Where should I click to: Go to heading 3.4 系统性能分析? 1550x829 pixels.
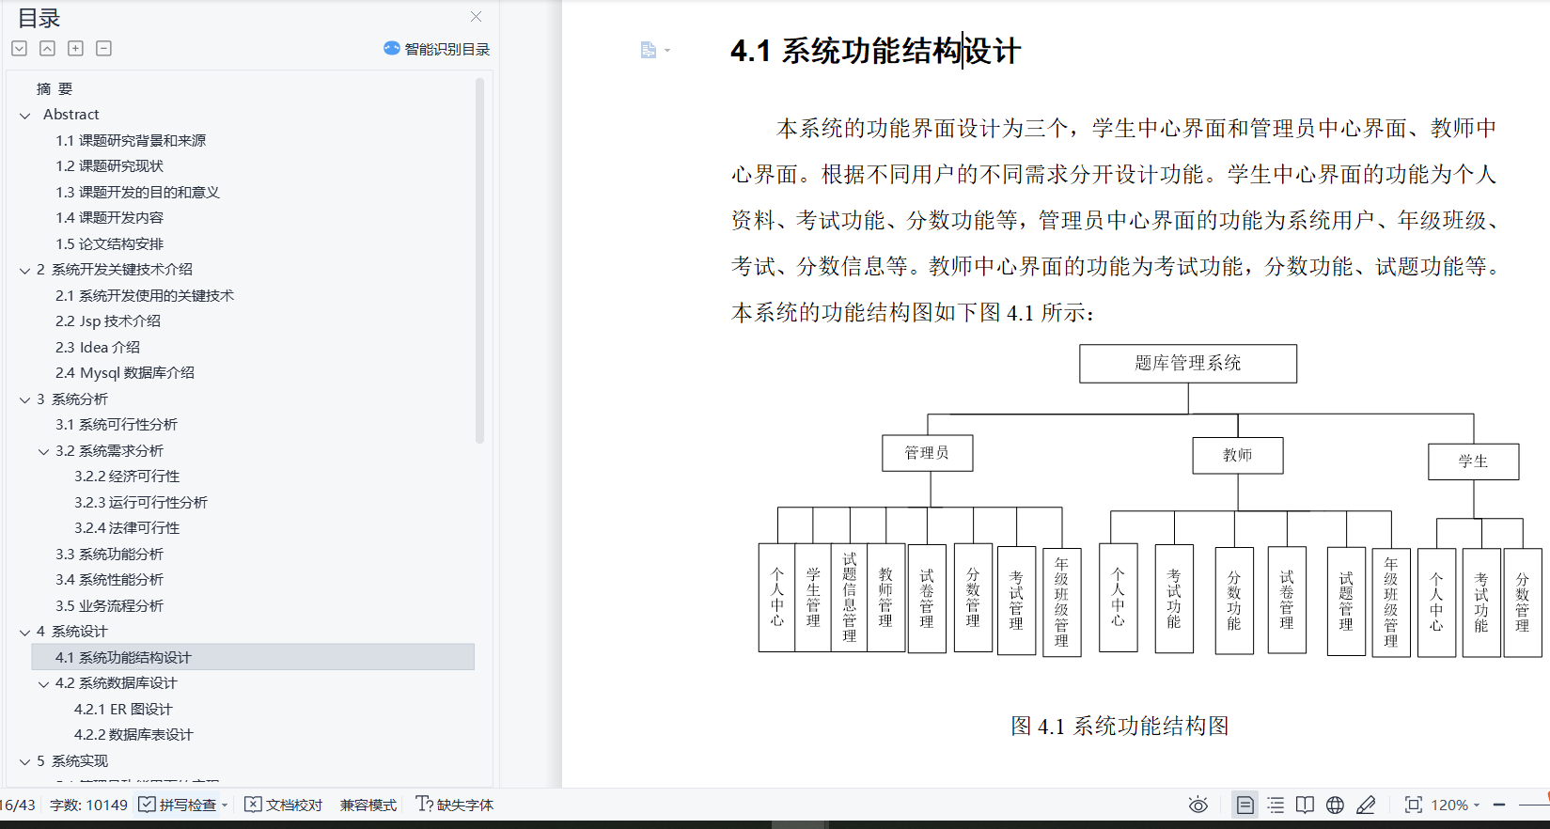[x=109, y=579]
